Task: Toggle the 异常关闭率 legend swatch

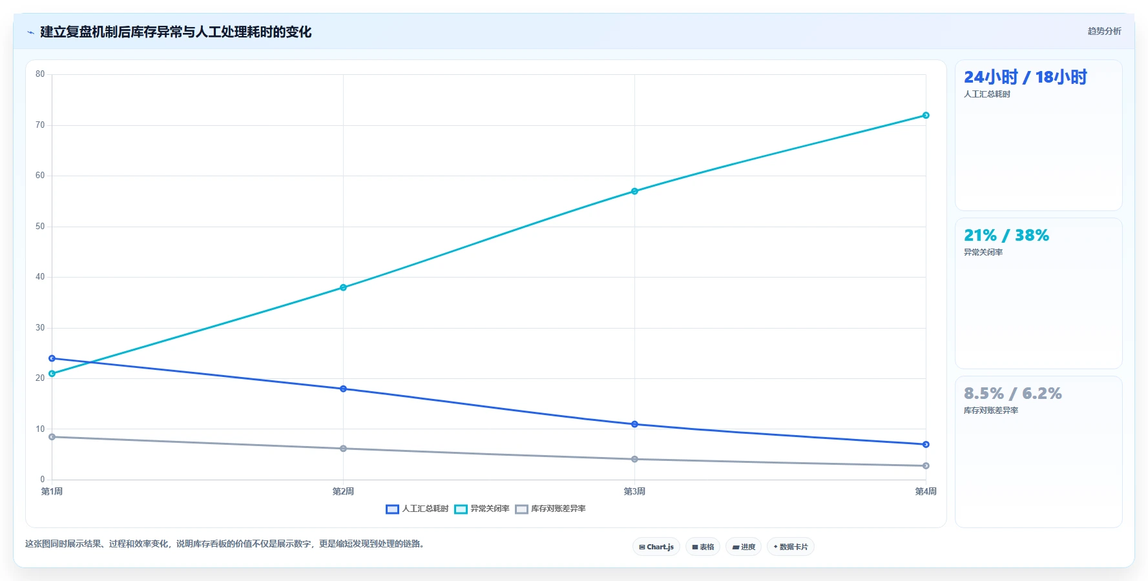Action: (461, 509)
